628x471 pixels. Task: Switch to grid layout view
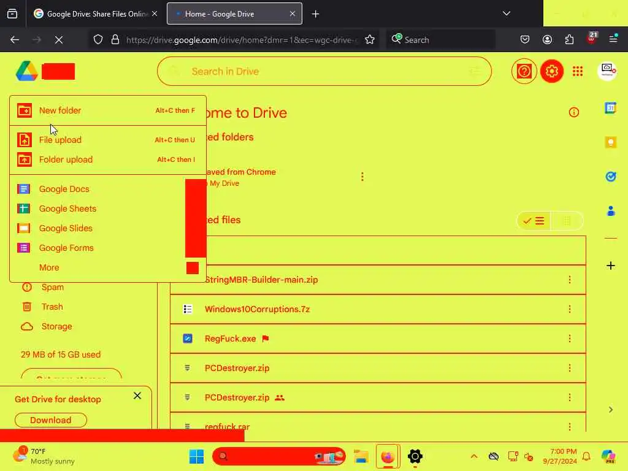[x=567, y=221]
